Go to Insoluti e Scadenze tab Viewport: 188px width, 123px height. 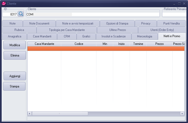point(113,36)
